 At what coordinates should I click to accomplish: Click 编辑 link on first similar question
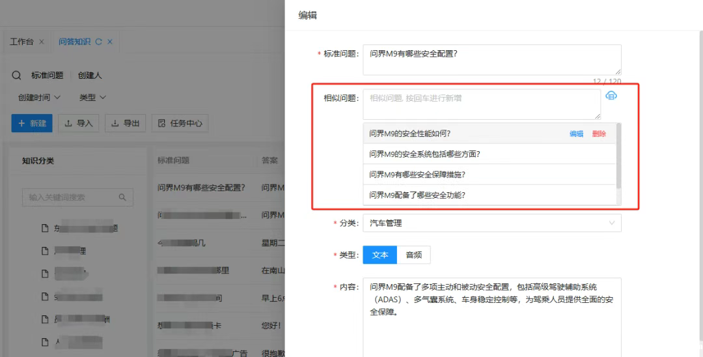click(x=576, y=134)
